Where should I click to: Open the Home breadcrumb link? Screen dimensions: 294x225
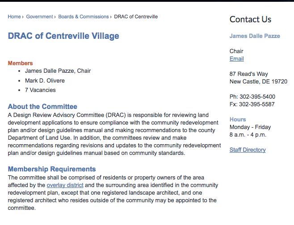point(14,17)
